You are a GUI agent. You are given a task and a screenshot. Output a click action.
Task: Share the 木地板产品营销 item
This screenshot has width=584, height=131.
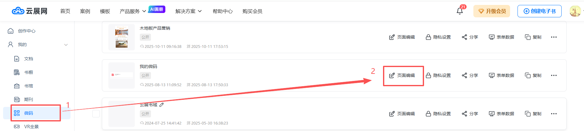[470, 37]
